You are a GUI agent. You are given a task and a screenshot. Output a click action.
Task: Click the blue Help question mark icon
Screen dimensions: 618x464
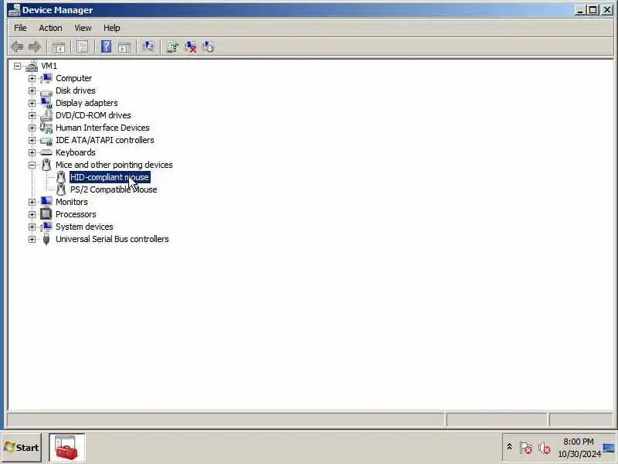click(106, 46)
